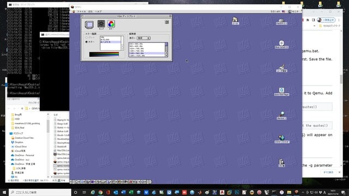The width and height of the screenshot is (349, 196).
Task: Select the folder icon on Mac desktop
Action: [x=235, y=21]
